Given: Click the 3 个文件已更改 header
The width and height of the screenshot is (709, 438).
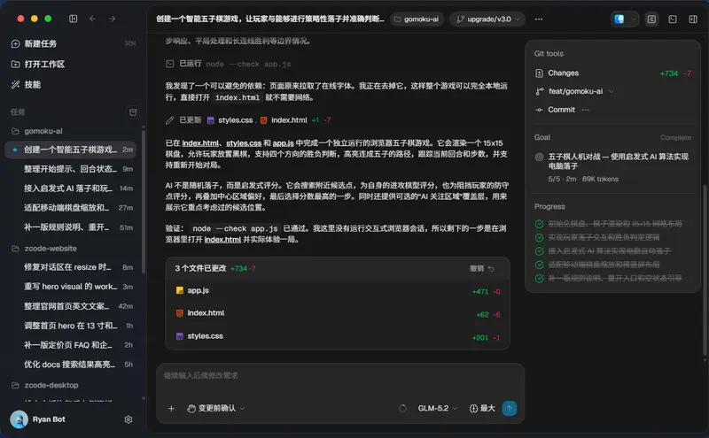Looking at the screenshot, I should pyautogui.click(x=200, y=268).
